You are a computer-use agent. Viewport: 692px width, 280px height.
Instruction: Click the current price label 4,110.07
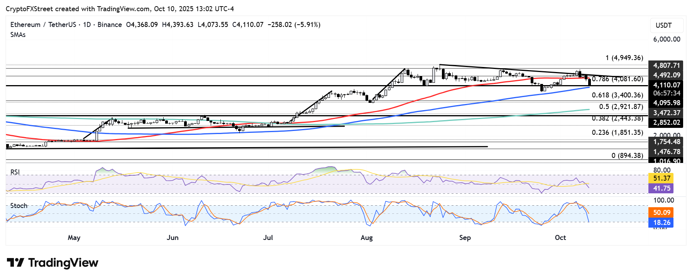[x=666, y=85]
